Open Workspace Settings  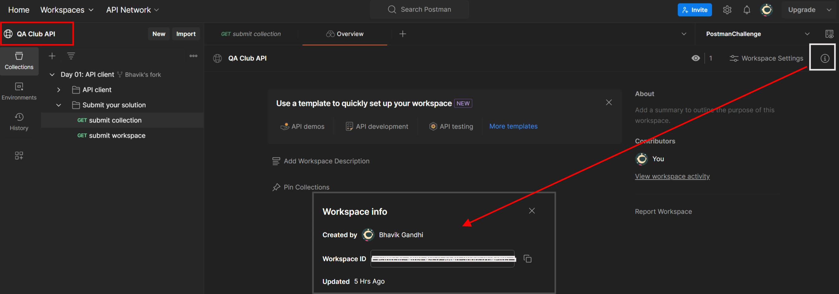click(x=766, y=58)
